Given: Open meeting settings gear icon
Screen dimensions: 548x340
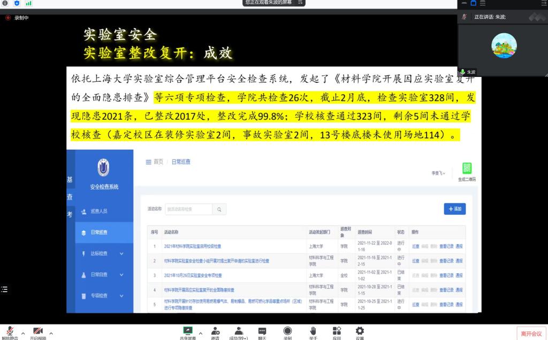Looking at the screenshot, I should coord(360,331).
